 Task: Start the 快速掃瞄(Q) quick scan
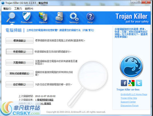[20, 51]
